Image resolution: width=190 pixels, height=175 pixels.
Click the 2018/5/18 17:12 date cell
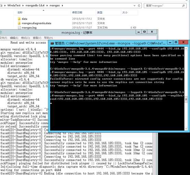pos(82,19)
